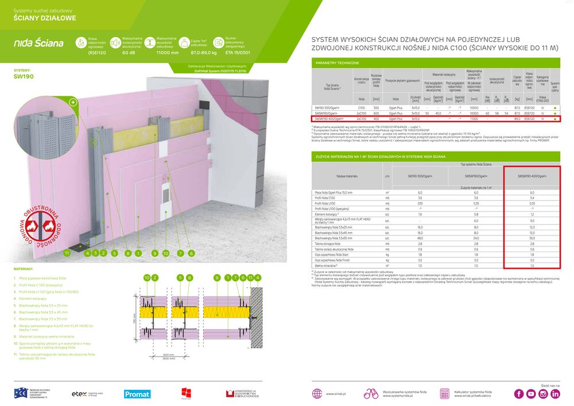Click the weight per square meter icon

point(184,42)
